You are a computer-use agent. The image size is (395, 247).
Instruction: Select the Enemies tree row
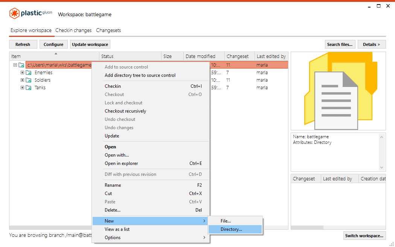[43, 73]
